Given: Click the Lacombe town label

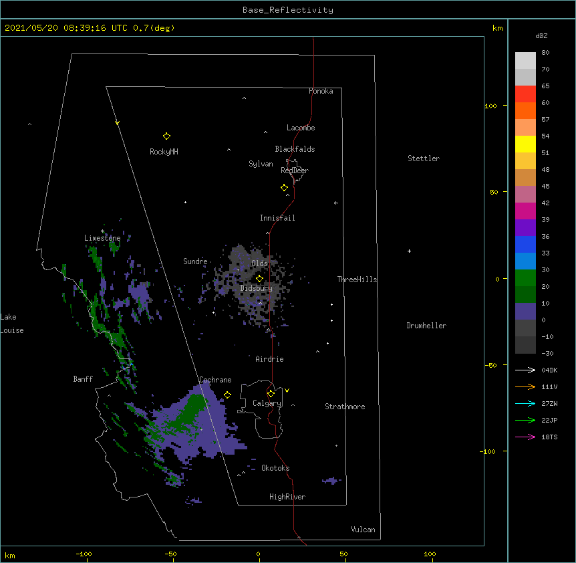Looking at the screenshot, I should 301,128.
